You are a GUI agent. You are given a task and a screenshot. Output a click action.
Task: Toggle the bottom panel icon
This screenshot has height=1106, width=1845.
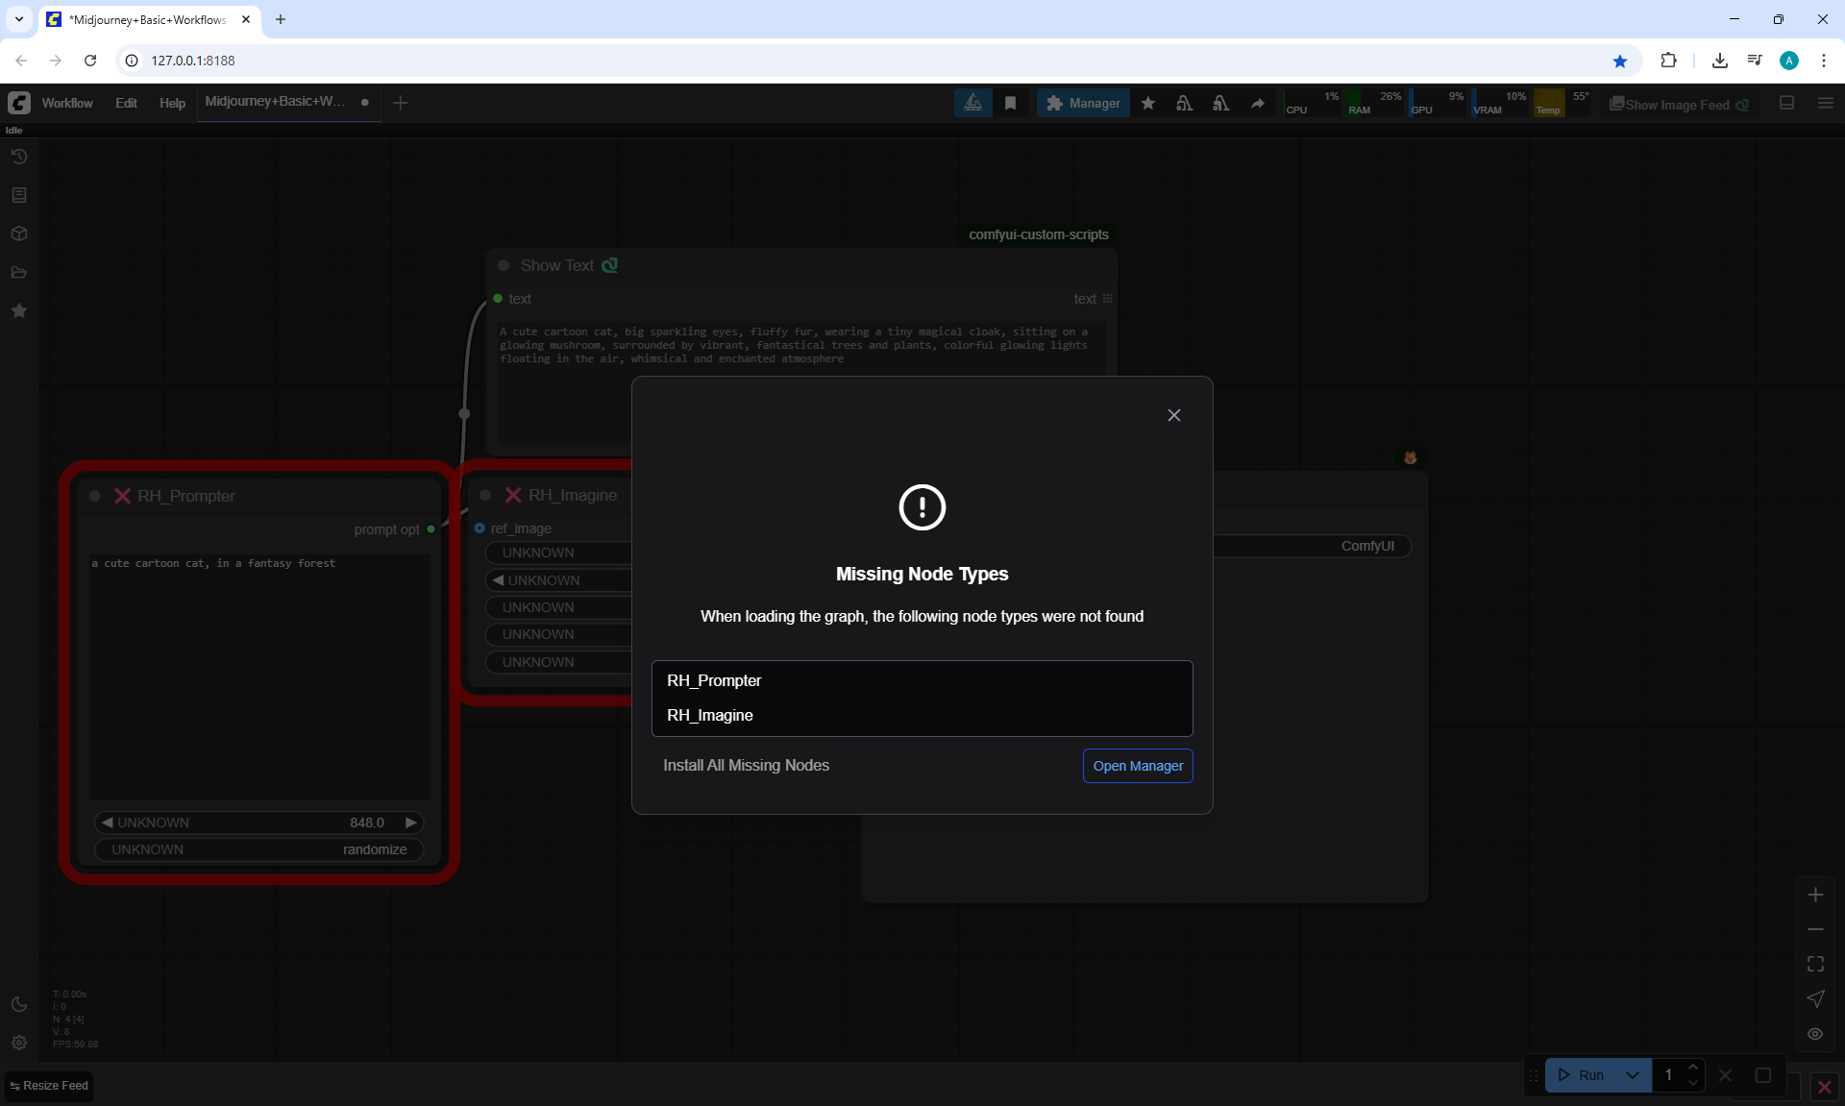1787,103
